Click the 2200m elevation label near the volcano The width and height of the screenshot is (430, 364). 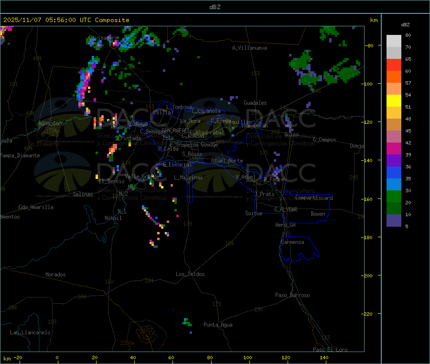coord(127,343)
